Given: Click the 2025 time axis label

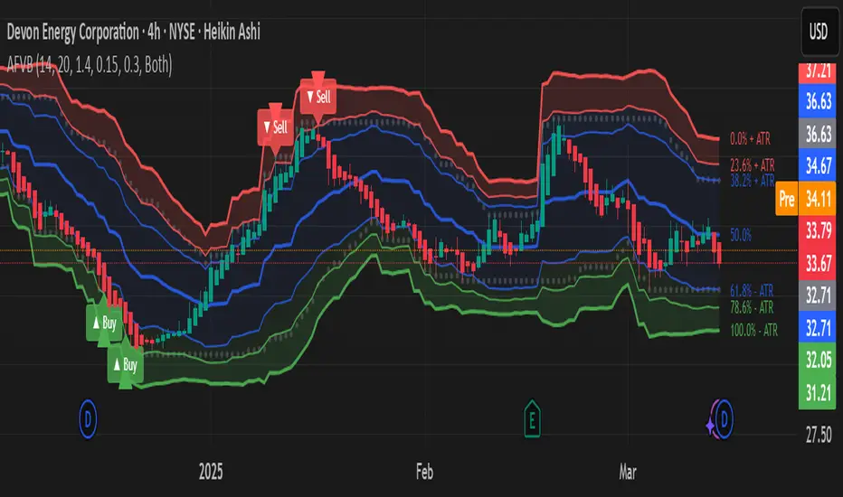Looking at the screenshot, I should (211, 472).
